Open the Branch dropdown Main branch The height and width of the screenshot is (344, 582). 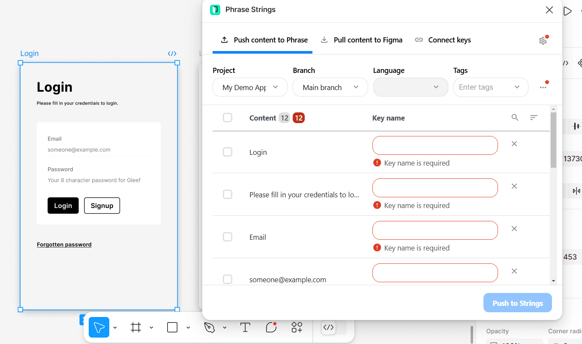pyautogui.click(x=330, y=87)
